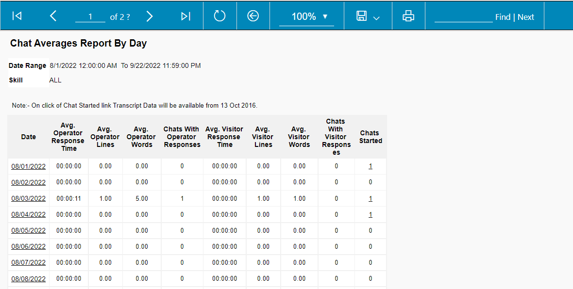
Task: Open the 100% zoom level dropdown
Action: click(x=306, y=16)
